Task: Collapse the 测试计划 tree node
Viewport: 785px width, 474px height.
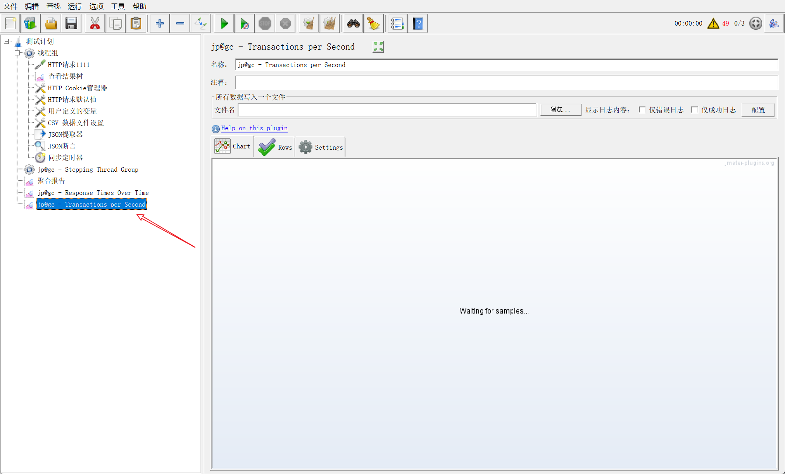Action: tap(7, 41)
